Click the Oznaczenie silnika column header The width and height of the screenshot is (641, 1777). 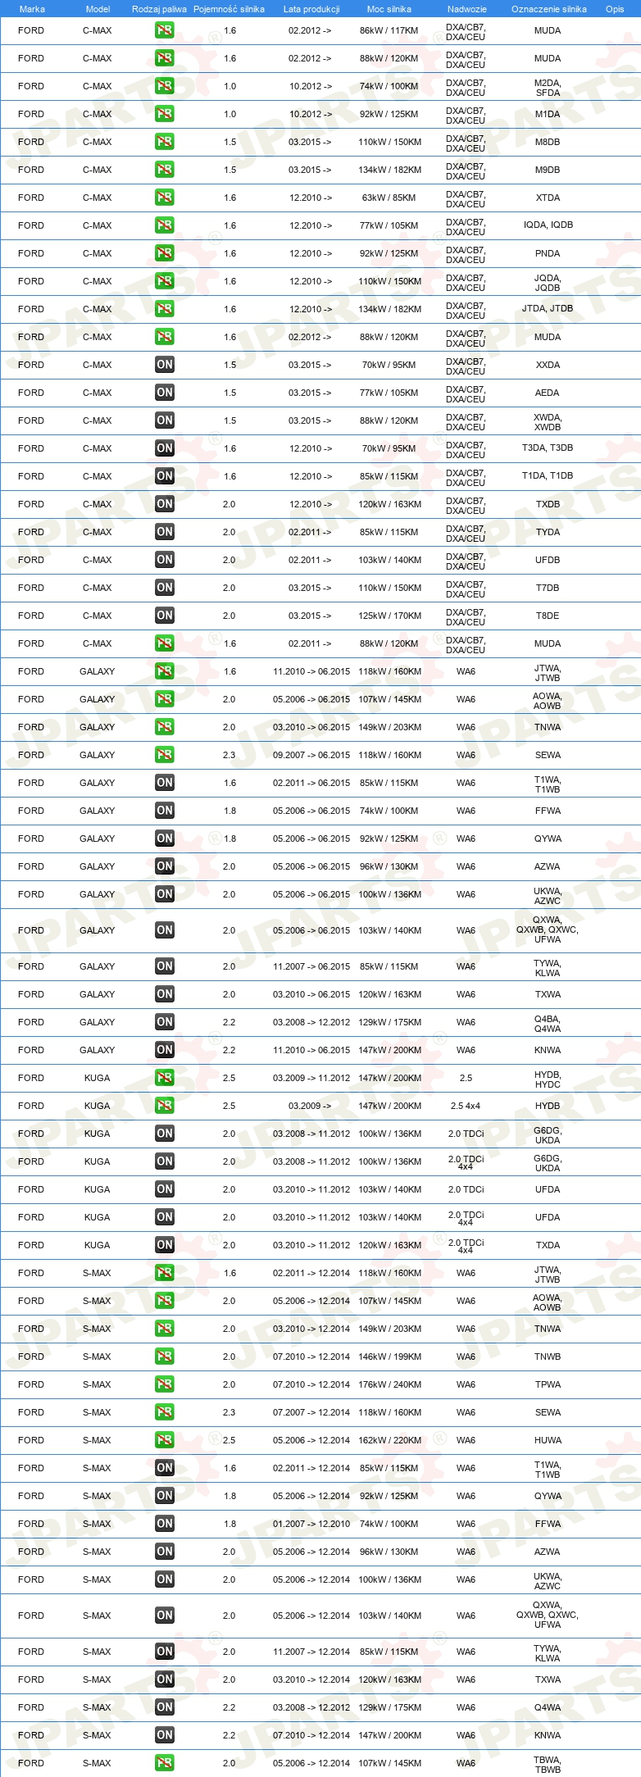point(549,9)
